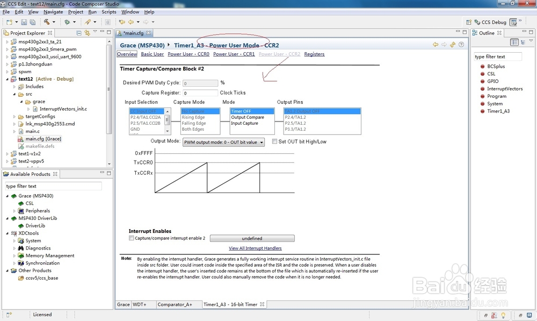Open Outline view menu triangle
The height and width of the screenshot is (321, 537).
[x=531, y=40]
